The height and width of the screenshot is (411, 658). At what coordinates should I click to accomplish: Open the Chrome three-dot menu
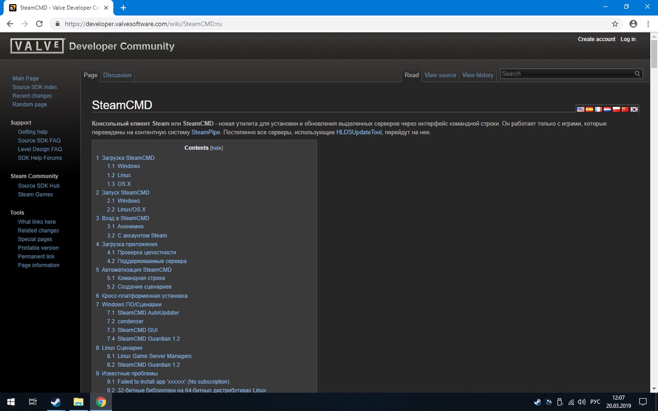648,24
